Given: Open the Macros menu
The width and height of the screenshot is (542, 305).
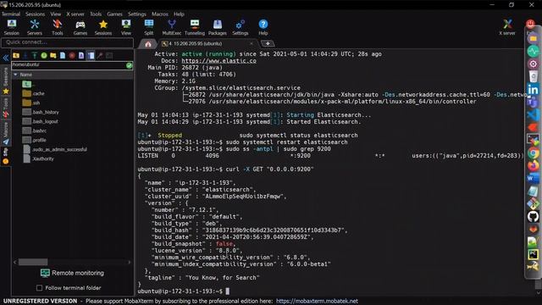Looking at the screenshot, I should [160, 14].
